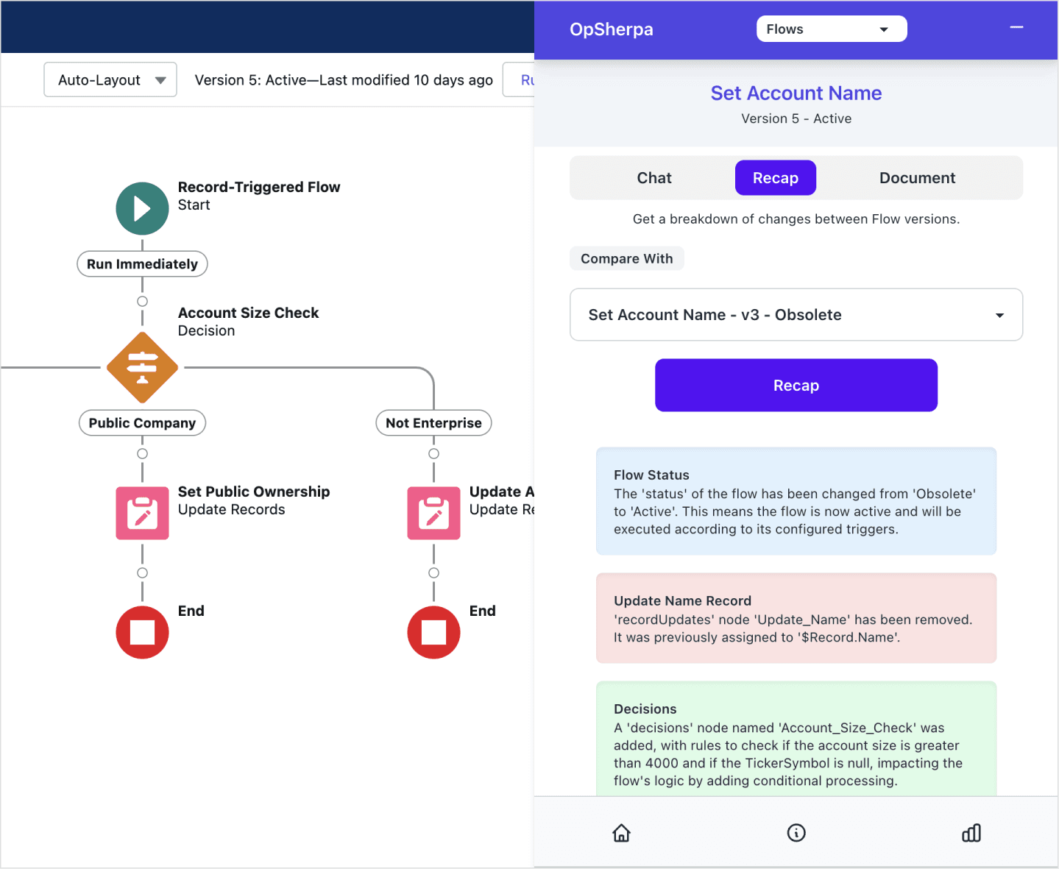
Task: Click the Flow Status recap card
Action: (796, 501)
